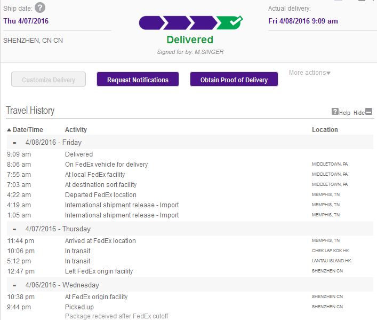
Task: Select the 10:06 pm In transit row
Action: click(x=190, y=251)
